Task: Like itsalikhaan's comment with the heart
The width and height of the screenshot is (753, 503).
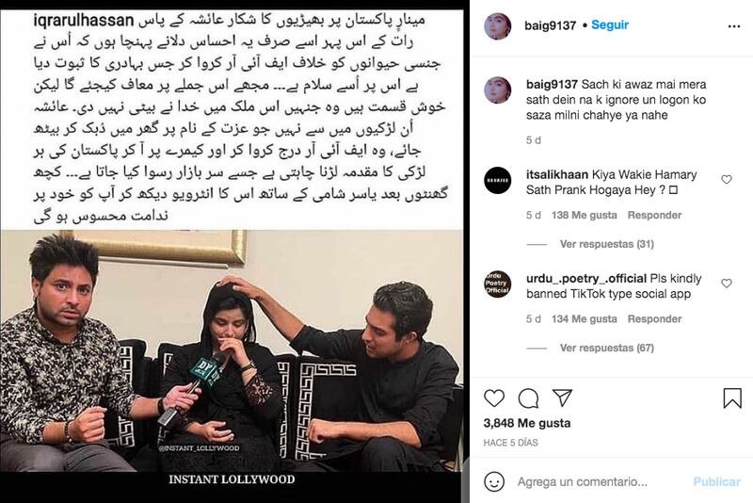Action: [x=727, y=180]
